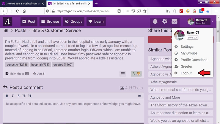Viewport: 220px width, 124px height.
Task: Apply strikethrough formatting in comment editor
Action: pyautogui.click(x=18, y=96)
